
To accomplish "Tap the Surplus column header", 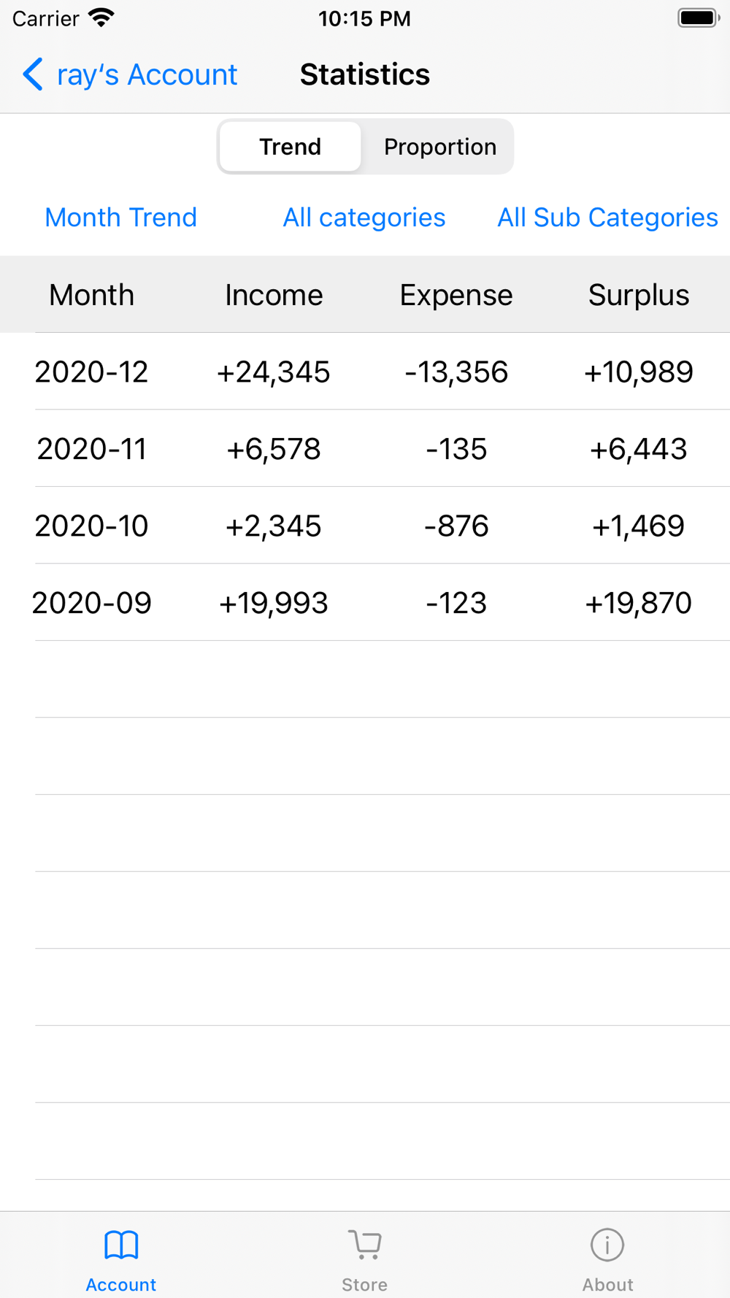I will [x=639, y=295].
